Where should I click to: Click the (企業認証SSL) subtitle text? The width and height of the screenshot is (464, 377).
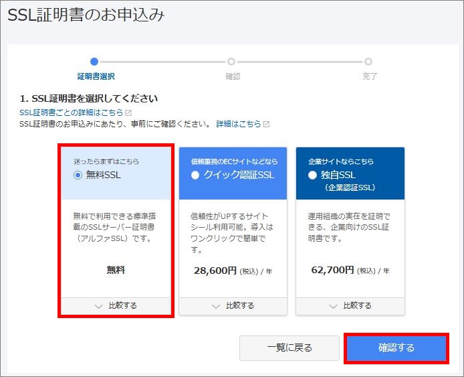pyautogui.click(x=350, y=187)
